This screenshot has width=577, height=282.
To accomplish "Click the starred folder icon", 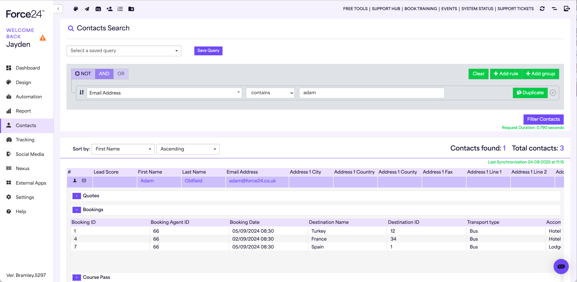I will pyautogui.click(x=131, y=9).
